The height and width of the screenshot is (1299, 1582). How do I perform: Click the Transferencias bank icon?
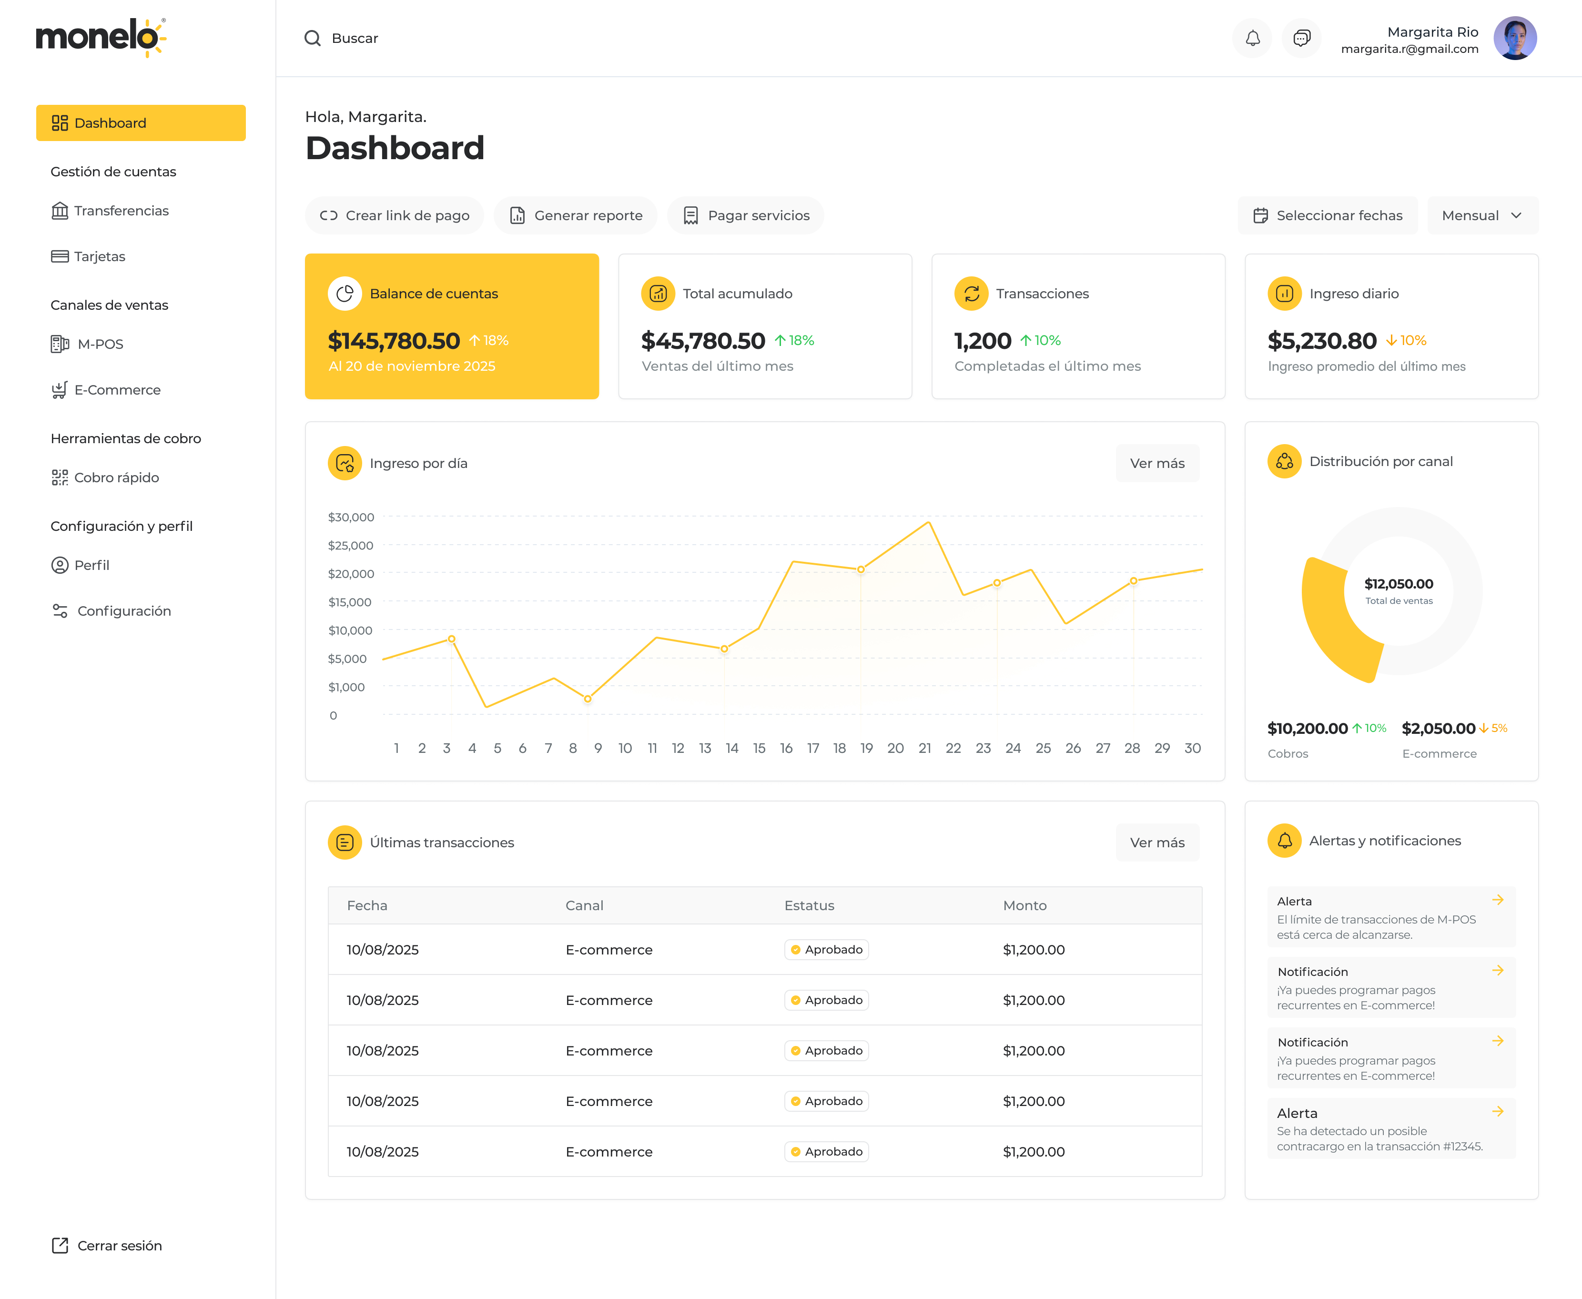pyautogui.click(x=59, y=211)
